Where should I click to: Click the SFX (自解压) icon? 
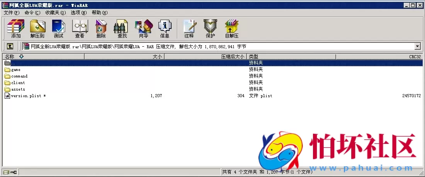[x=232, y=29]
